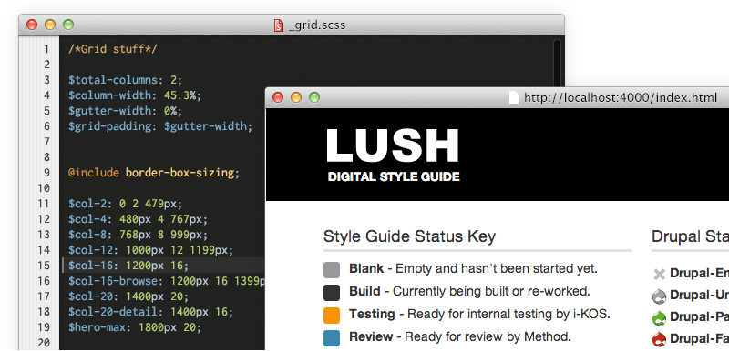Image resolution: width=729 pixels, height=351 pixels.
Task: Click the _grid.scss title in the editor window
Action: (317, 25)
